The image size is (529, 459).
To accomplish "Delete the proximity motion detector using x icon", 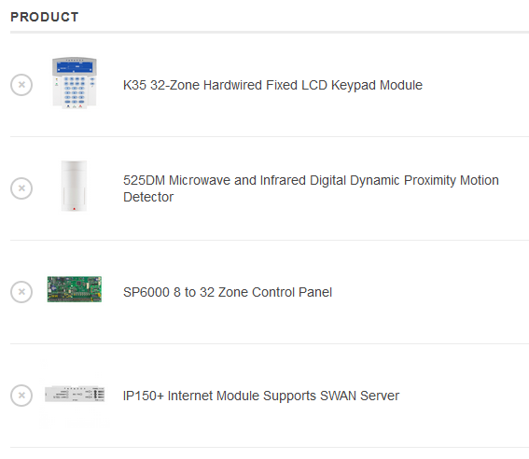I will click(21, 188).
